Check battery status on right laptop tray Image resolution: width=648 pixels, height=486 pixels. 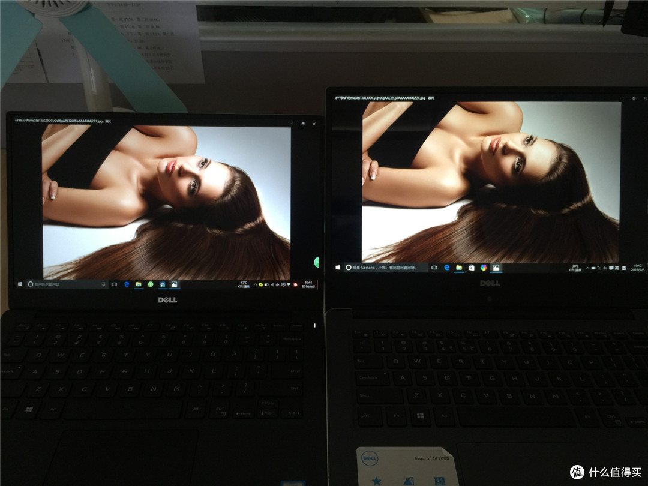[x=593, y=268]
